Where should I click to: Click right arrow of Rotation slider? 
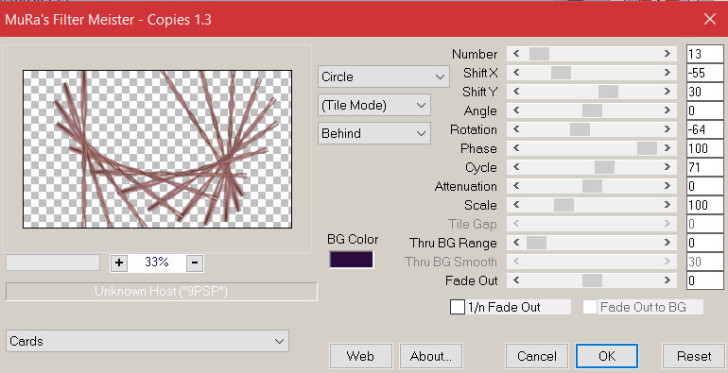pos(667,129)
